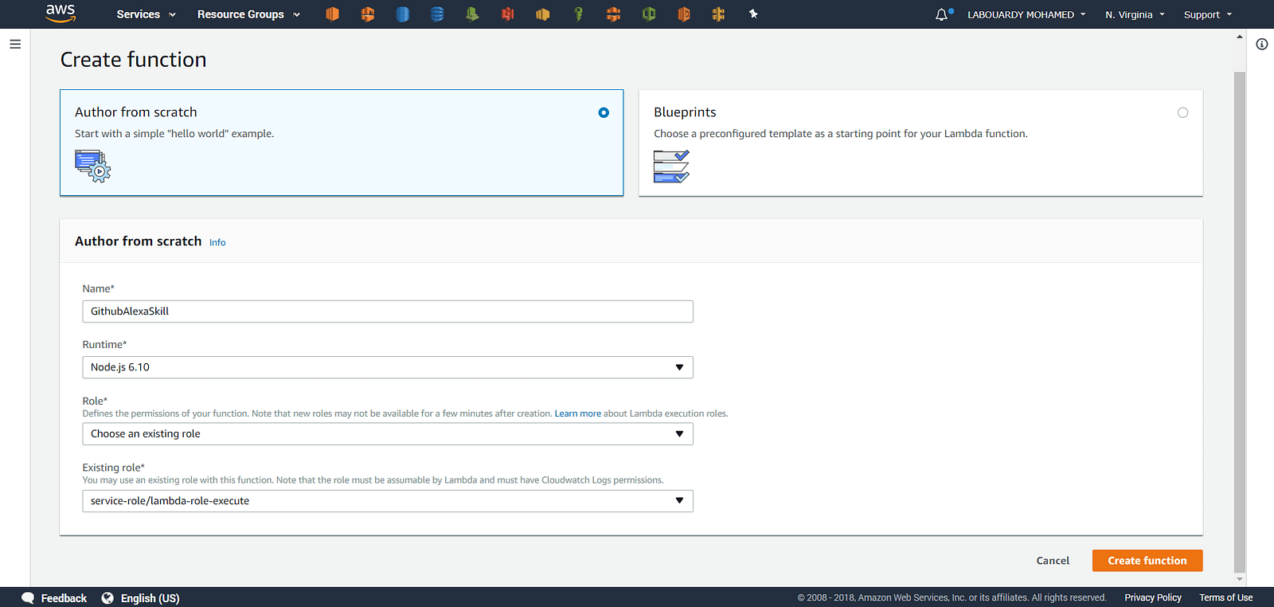Open the notifications bell
The width and height of the screenshot is (1274, 607).
coord(943,14)
